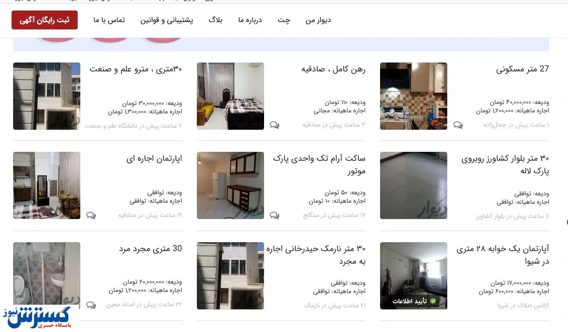Click the chat icon on the 30 متری مجرد مرد listing
The height and width of the screenshot is (332, 568).
point(91,305)
